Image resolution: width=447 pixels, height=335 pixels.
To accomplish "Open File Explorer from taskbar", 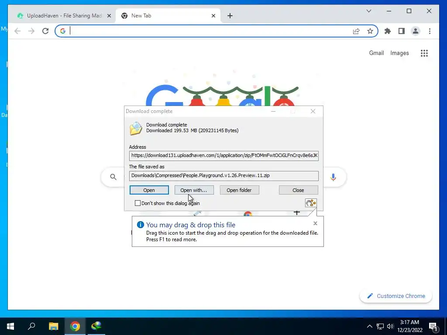I will coord(53,326).
